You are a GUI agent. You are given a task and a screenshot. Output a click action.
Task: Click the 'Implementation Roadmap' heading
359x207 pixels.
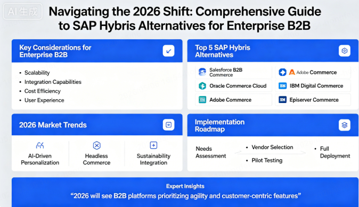[219, 125]
